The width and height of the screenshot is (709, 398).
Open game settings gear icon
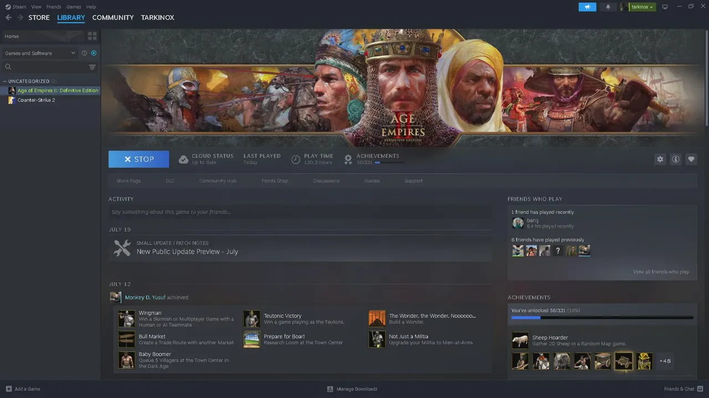660,159
